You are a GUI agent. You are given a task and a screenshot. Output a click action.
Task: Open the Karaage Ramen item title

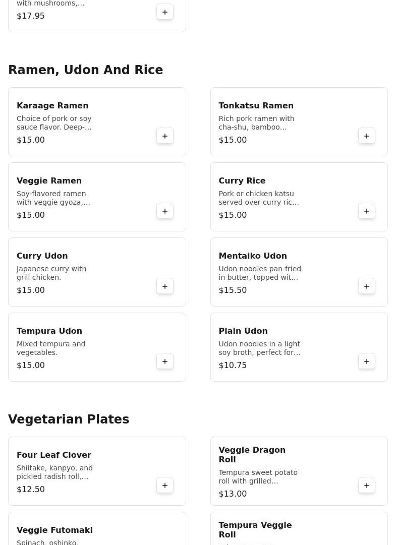[x=52, y=106]
